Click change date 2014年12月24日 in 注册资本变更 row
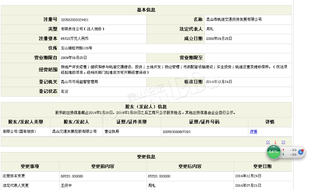318x190 pixels. point(248,176)
